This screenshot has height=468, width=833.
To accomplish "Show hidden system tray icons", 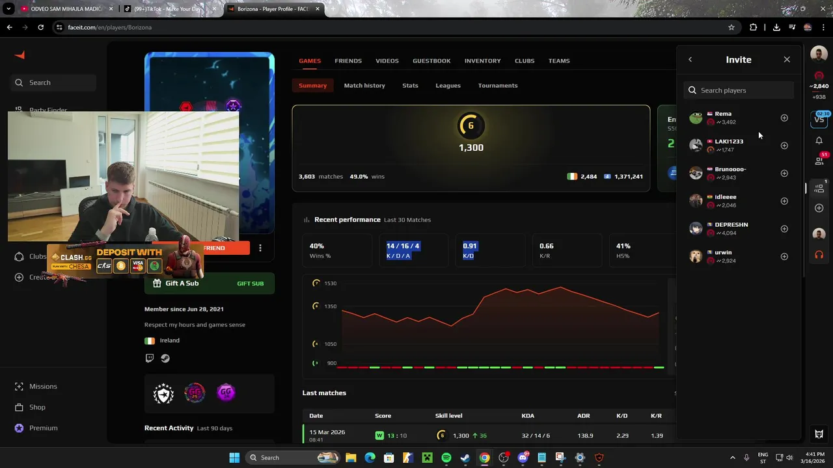I will (732, 458).
